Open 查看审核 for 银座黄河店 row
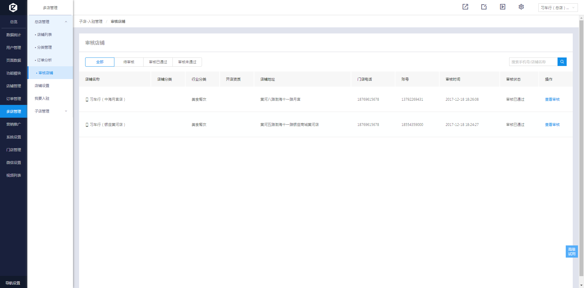584x288 pixels. pyautogui.click(x=552, y=125)
